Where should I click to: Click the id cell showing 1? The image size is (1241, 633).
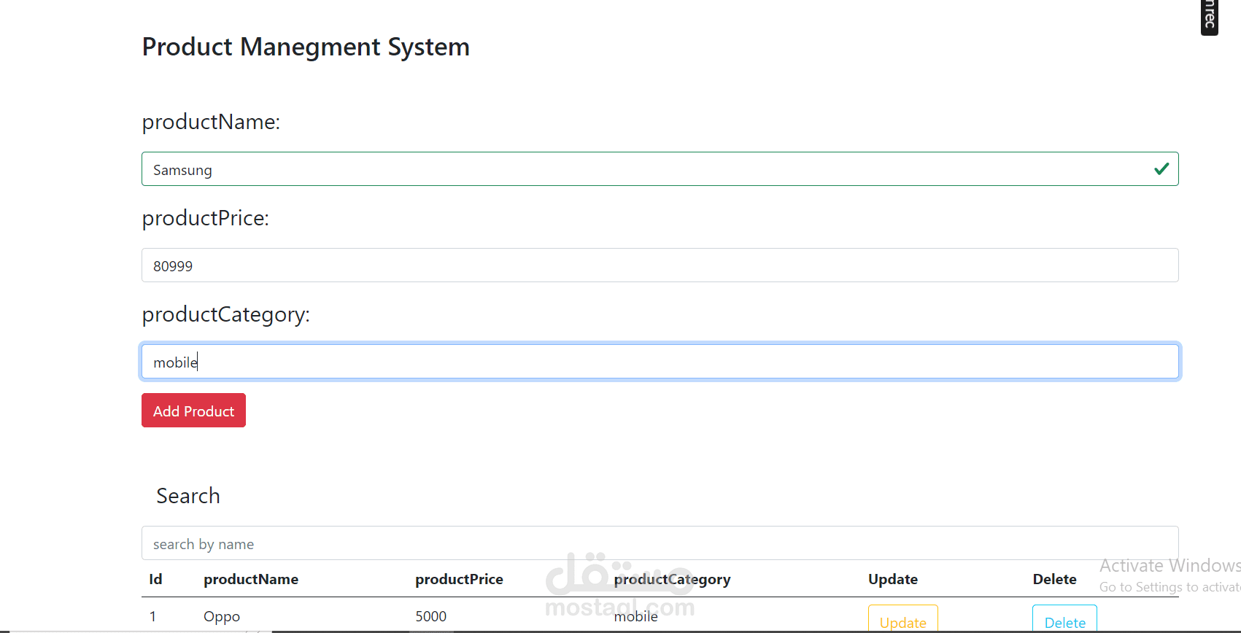[152, 616]
